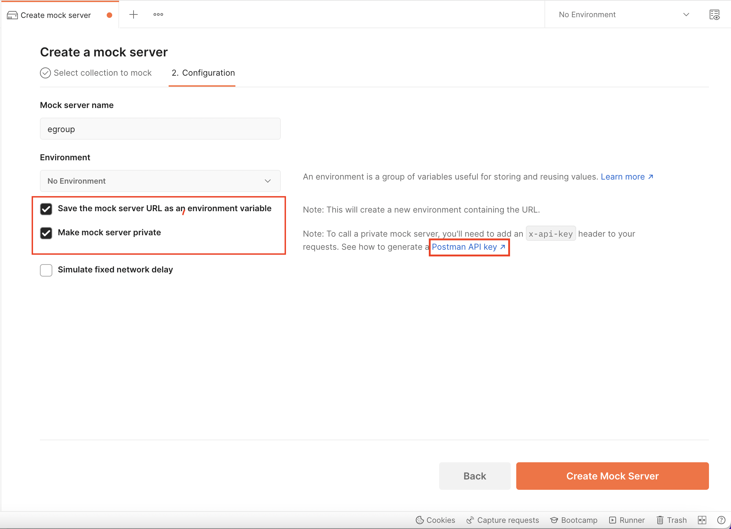Open the Cookies manager
Image resolution: width=731 pixels, height=529 pixels.
tap(435, 520)
